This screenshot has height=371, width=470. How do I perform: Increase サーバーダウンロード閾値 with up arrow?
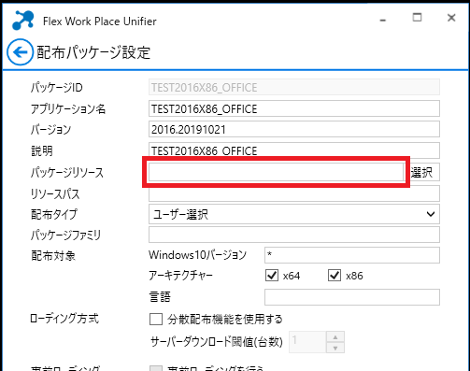[x=335, y=337]
